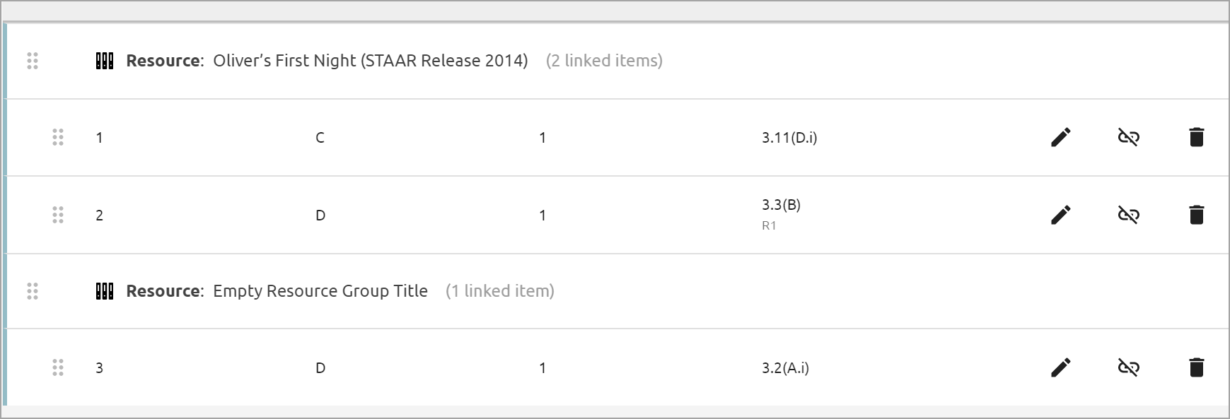Click the 3.3(B) standard on item 2

point(781,205)
